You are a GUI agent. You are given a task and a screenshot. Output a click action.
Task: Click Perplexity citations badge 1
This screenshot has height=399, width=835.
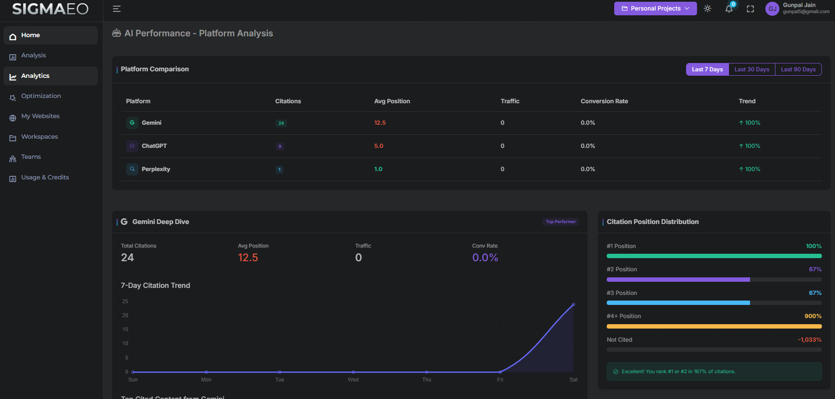[x=280, y=170]
